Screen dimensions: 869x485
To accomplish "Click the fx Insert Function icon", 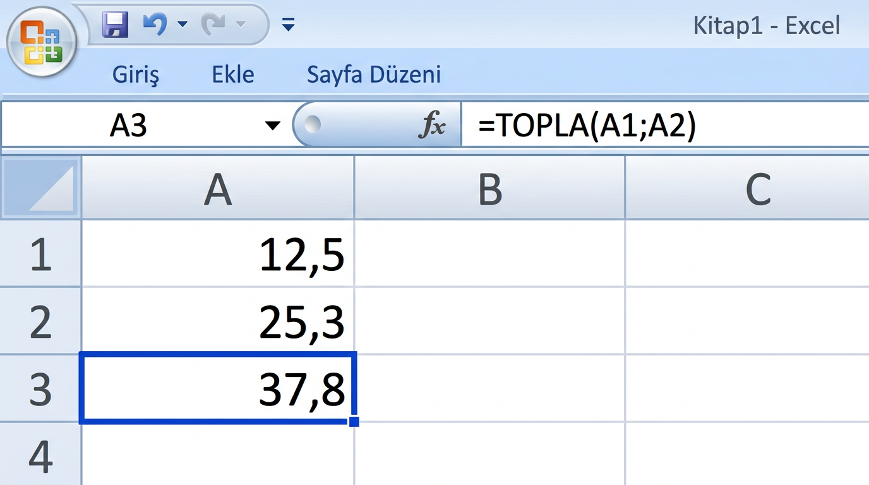I will pyautogui.click(x=433, y=126).
